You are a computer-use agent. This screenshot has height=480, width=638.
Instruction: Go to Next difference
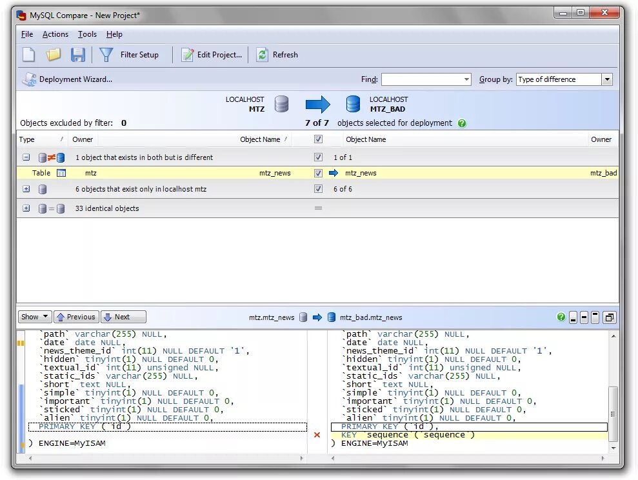point(123,317)
